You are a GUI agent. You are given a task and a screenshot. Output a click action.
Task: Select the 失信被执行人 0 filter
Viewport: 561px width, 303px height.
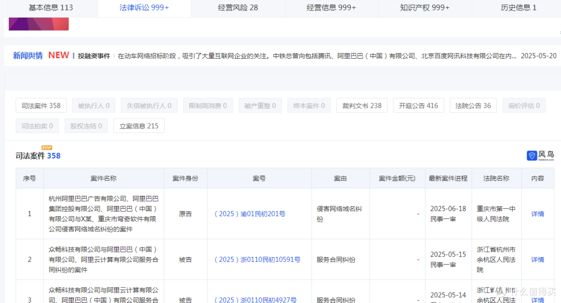[149, 106]
